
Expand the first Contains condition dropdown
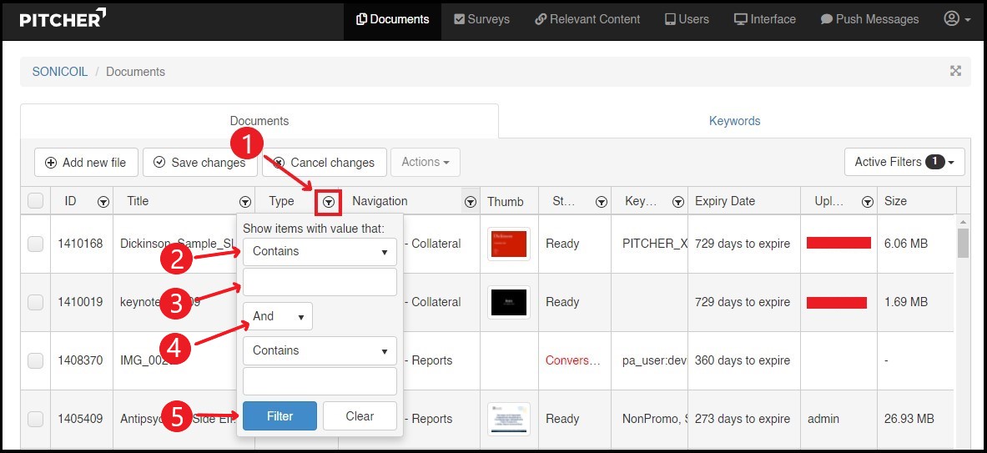click(320, 251)
